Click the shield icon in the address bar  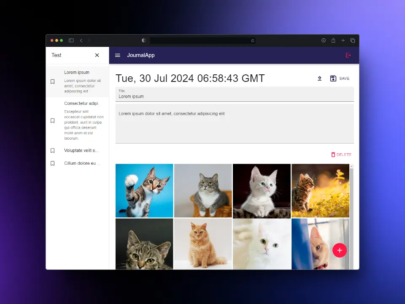pyautogui.click(x=143, y=41)
